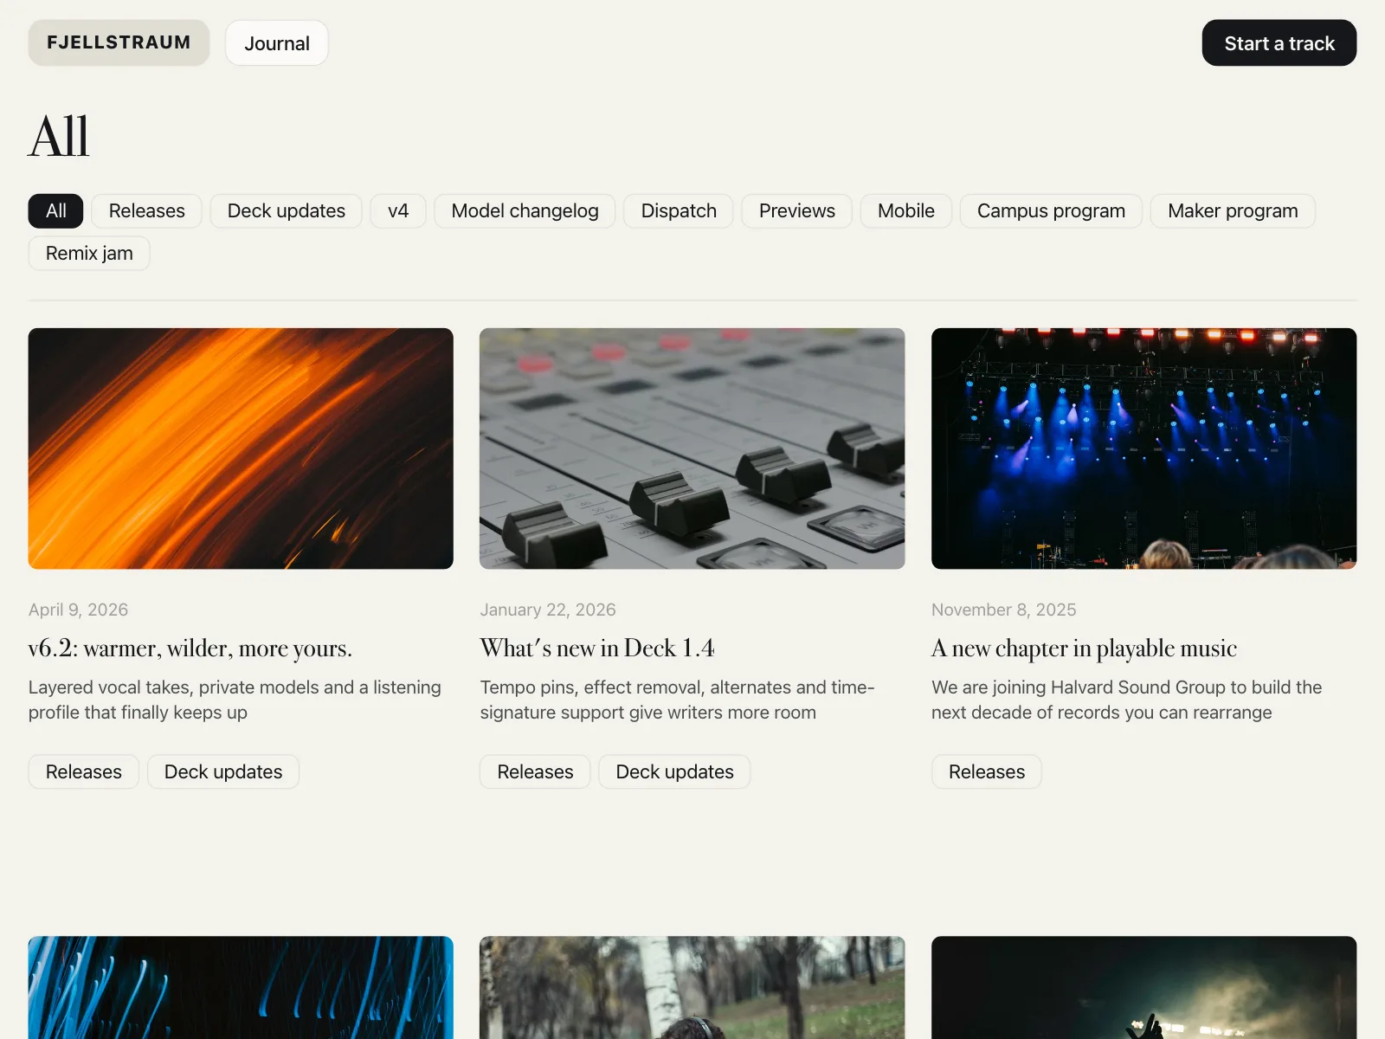1385x1039 pixels.
Task: Select the Remix jam filter
Action: tap(89, 253)
